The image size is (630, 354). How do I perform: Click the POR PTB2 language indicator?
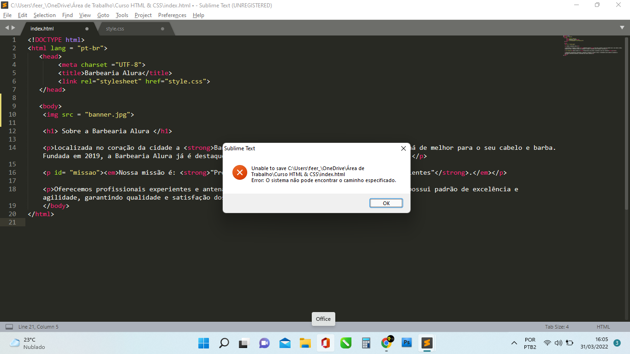(530, 343)
